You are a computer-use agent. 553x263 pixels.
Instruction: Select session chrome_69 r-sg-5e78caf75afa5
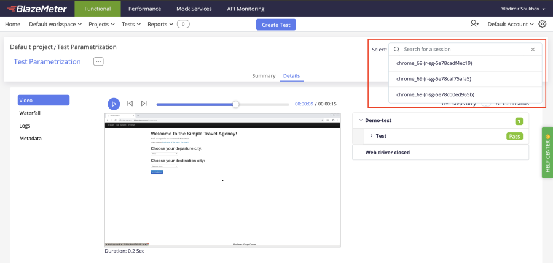click(434, 78)
